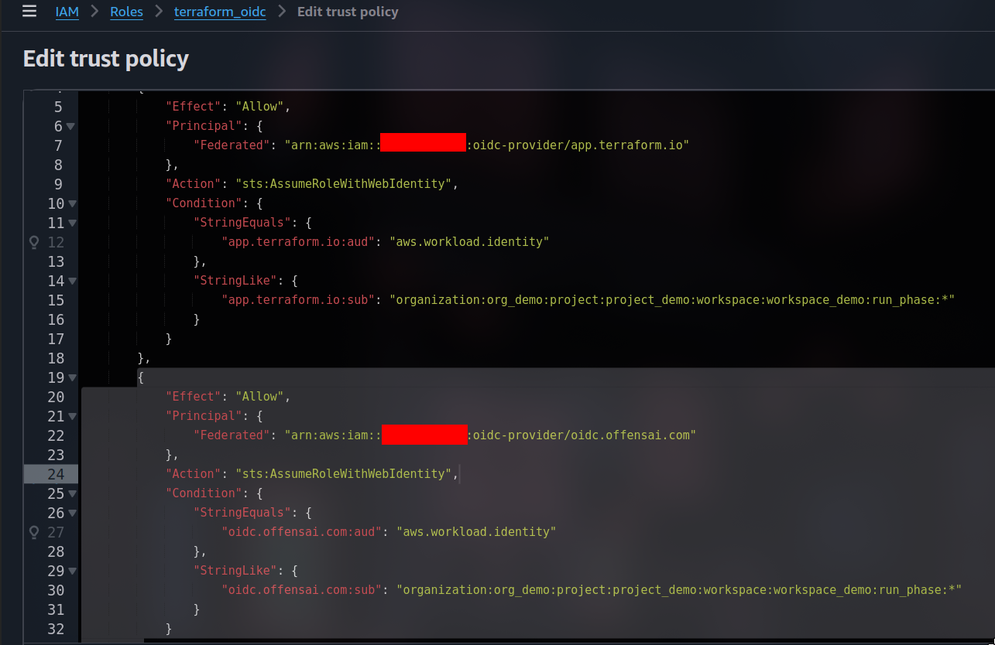Viewport: 995px width, 645px height.
Task: Collapse the StringEquals block at line 26
Action: point(70,513)
